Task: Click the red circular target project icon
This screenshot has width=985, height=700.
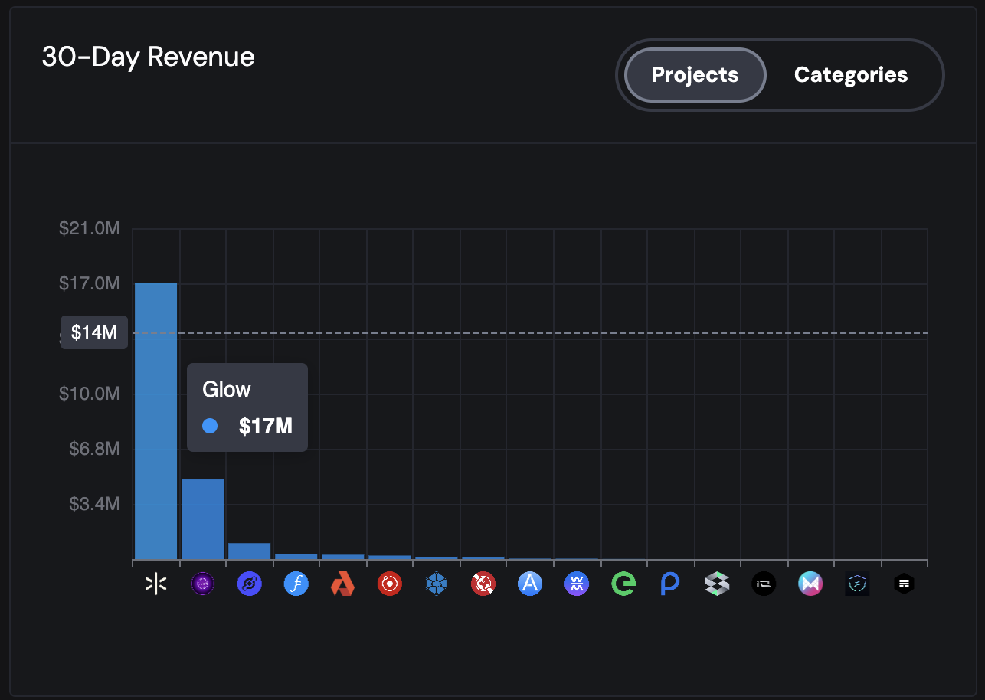Action: pyautogui.click(x=390, y=585)
